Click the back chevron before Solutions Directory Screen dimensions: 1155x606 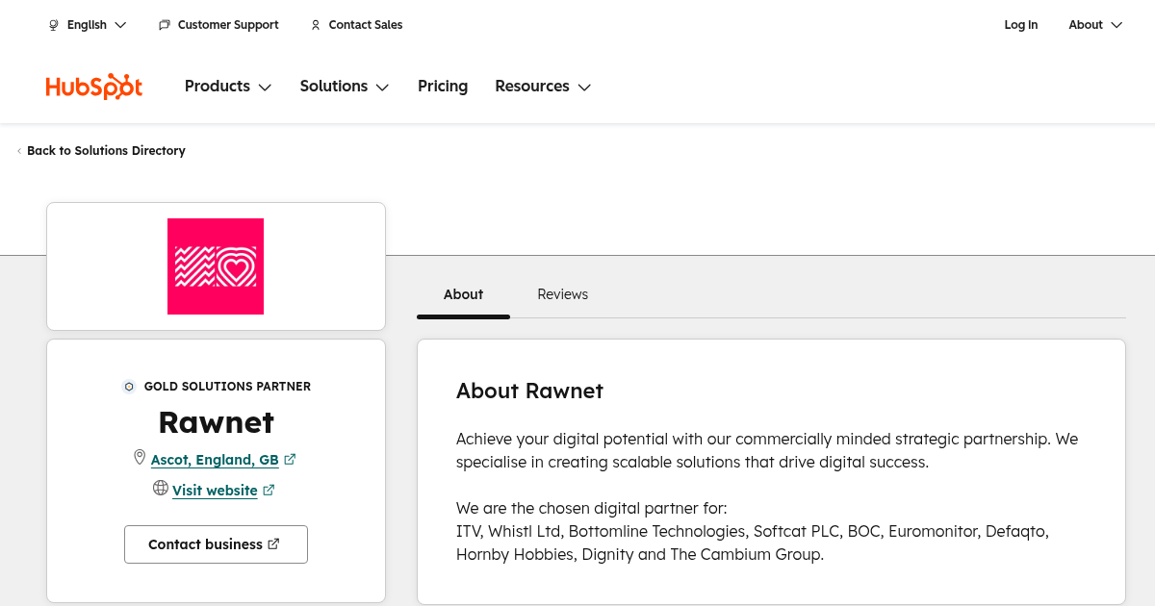pyautogui.click(x=19, y=151)
